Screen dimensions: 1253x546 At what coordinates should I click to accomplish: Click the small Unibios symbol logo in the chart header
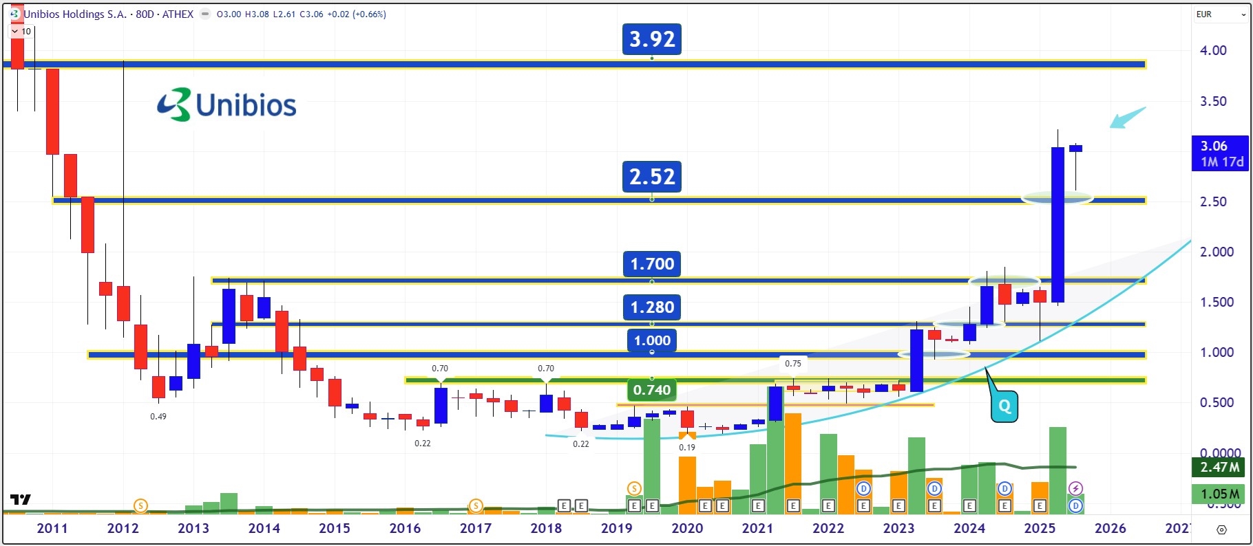15,14
